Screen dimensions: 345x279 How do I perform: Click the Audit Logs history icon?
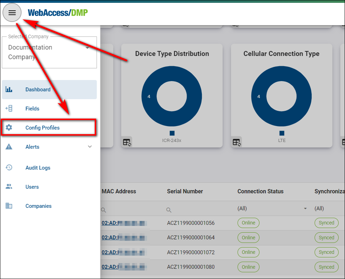9,168
